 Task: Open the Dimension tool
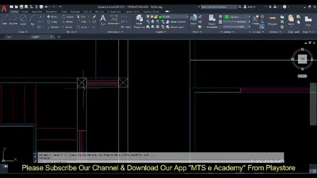coord(113,20)
